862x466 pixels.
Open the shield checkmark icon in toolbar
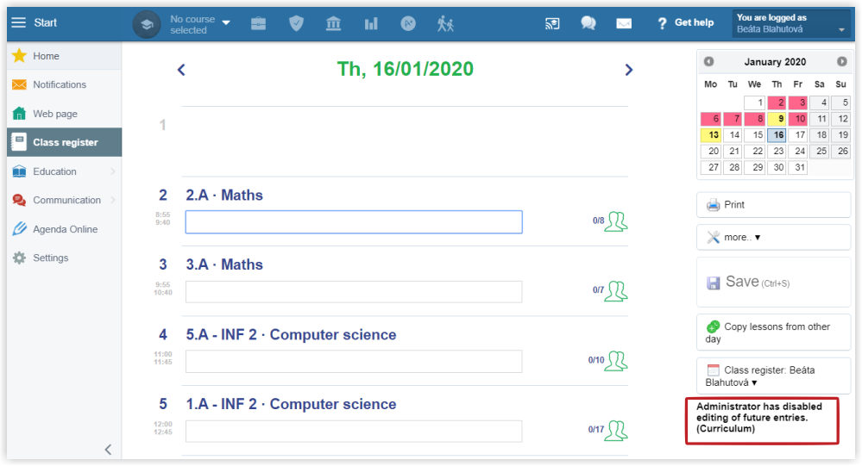[296, 23]
